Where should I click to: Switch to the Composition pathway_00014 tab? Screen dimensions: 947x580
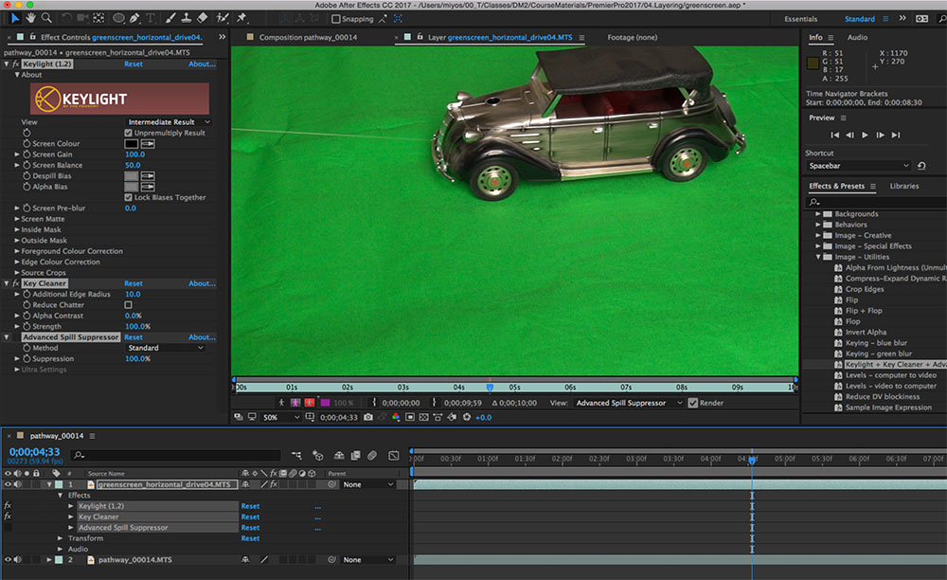(308, 37)
